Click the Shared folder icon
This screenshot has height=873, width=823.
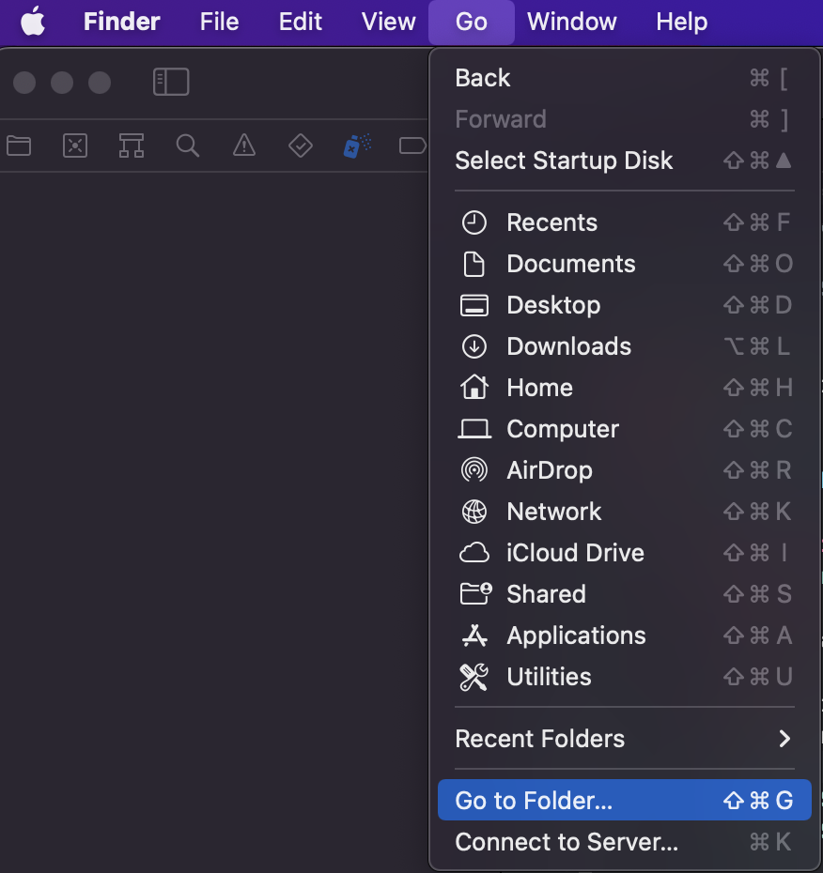point(476,593)
